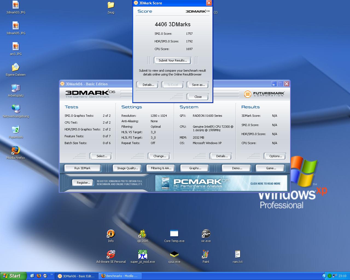Click the Register button
The height and width of the screenshot is (280, 350).
click(83, 183)
